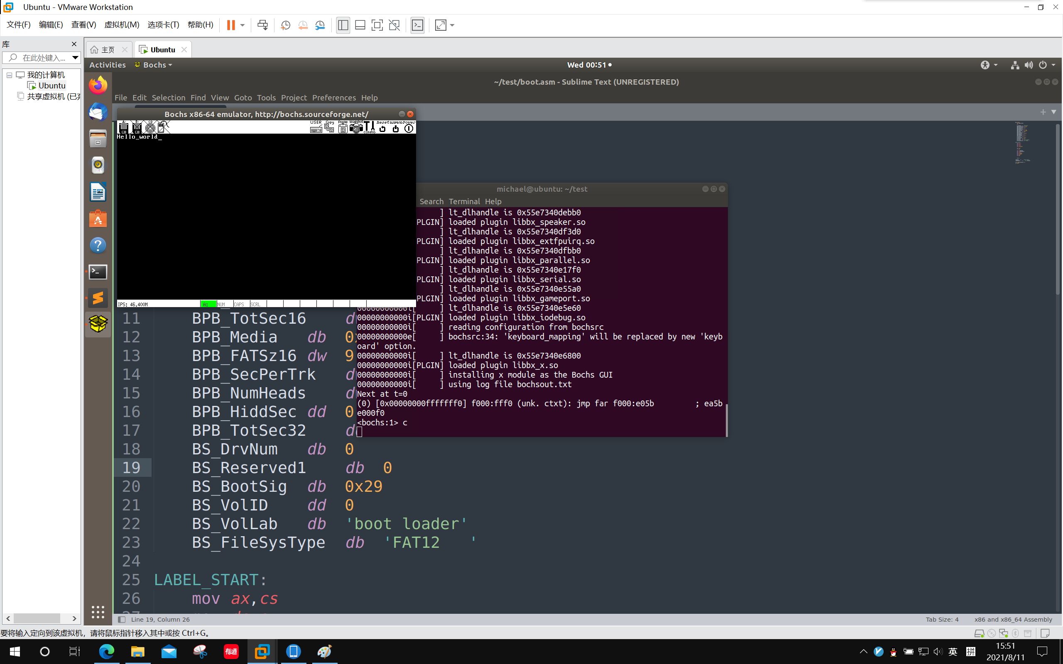Viewport: 1063px width, 664px height.
Task: Take a VMware snapshot of this VM
Action: pos(286,25)
